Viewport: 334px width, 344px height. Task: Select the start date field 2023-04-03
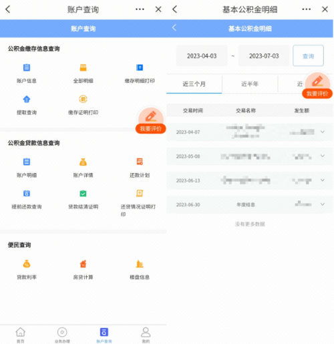[x=202, y=55]
